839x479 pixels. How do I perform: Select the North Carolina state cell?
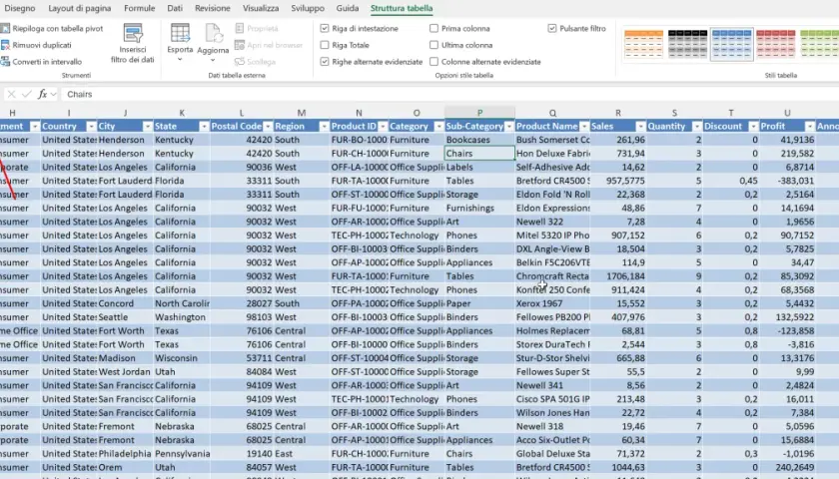182,303
